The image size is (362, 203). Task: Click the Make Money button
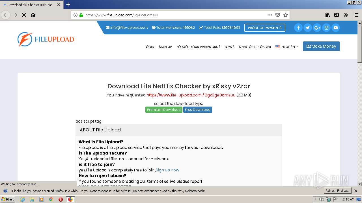(321, 46)
